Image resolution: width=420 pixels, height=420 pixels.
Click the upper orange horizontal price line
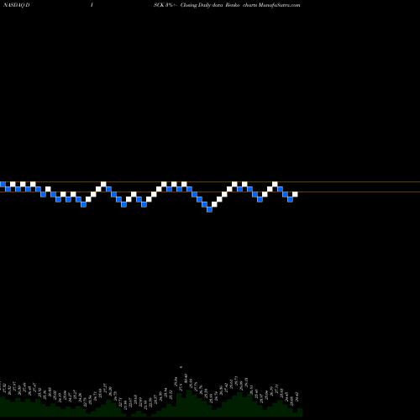(x=210, y=182)
